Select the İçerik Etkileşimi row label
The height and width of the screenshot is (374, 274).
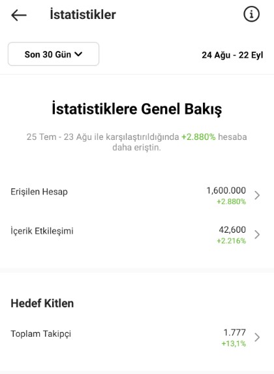click(42, 231)
